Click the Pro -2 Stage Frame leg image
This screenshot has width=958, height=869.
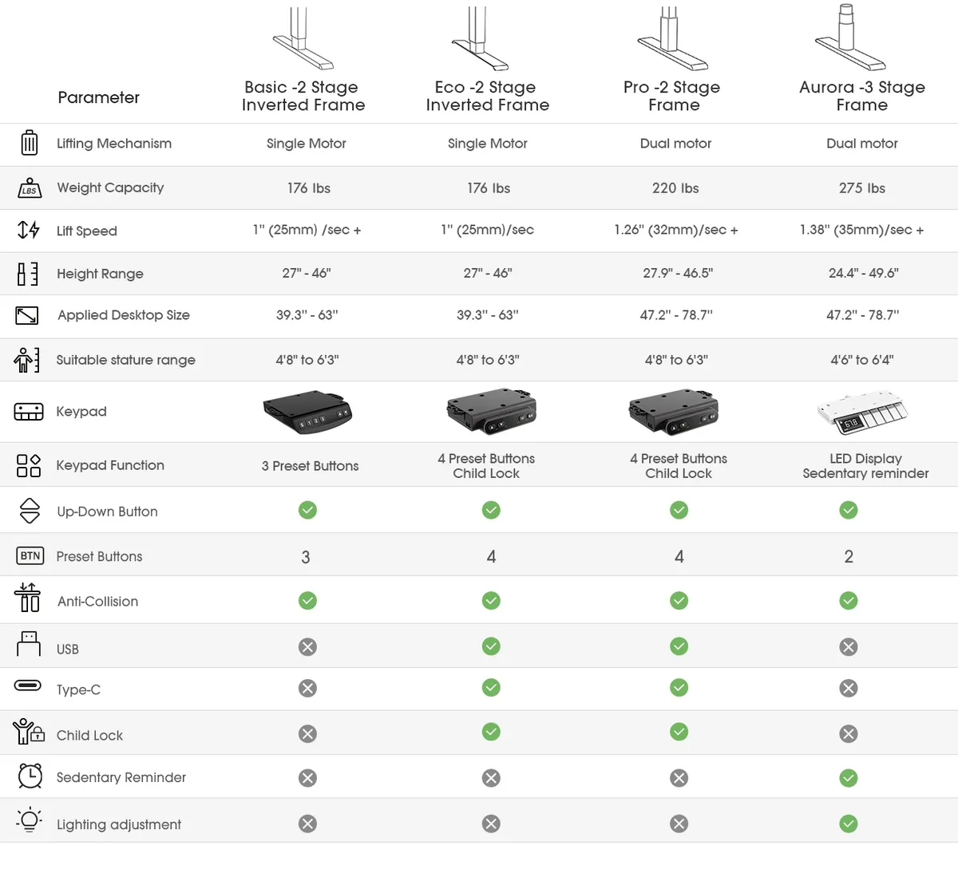click(672, 38)
